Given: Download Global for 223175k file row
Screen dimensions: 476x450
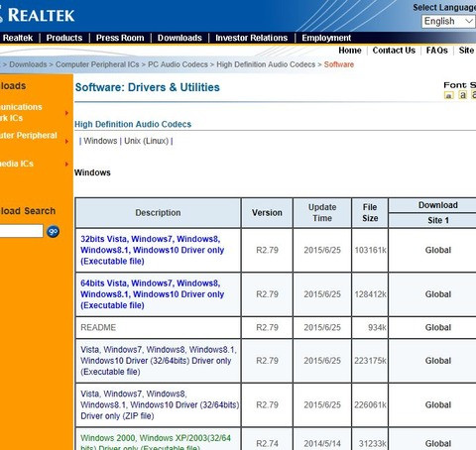Looking at the screenshot, I should [x=438, y=361].
